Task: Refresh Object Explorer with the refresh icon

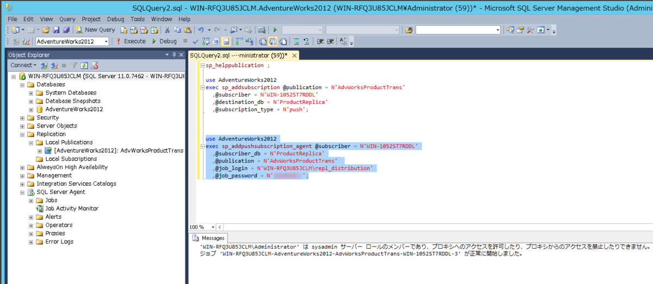Action: (x=85, y=65)
